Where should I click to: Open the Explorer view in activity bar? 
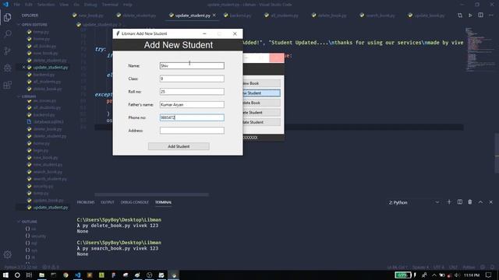point(7,17)
